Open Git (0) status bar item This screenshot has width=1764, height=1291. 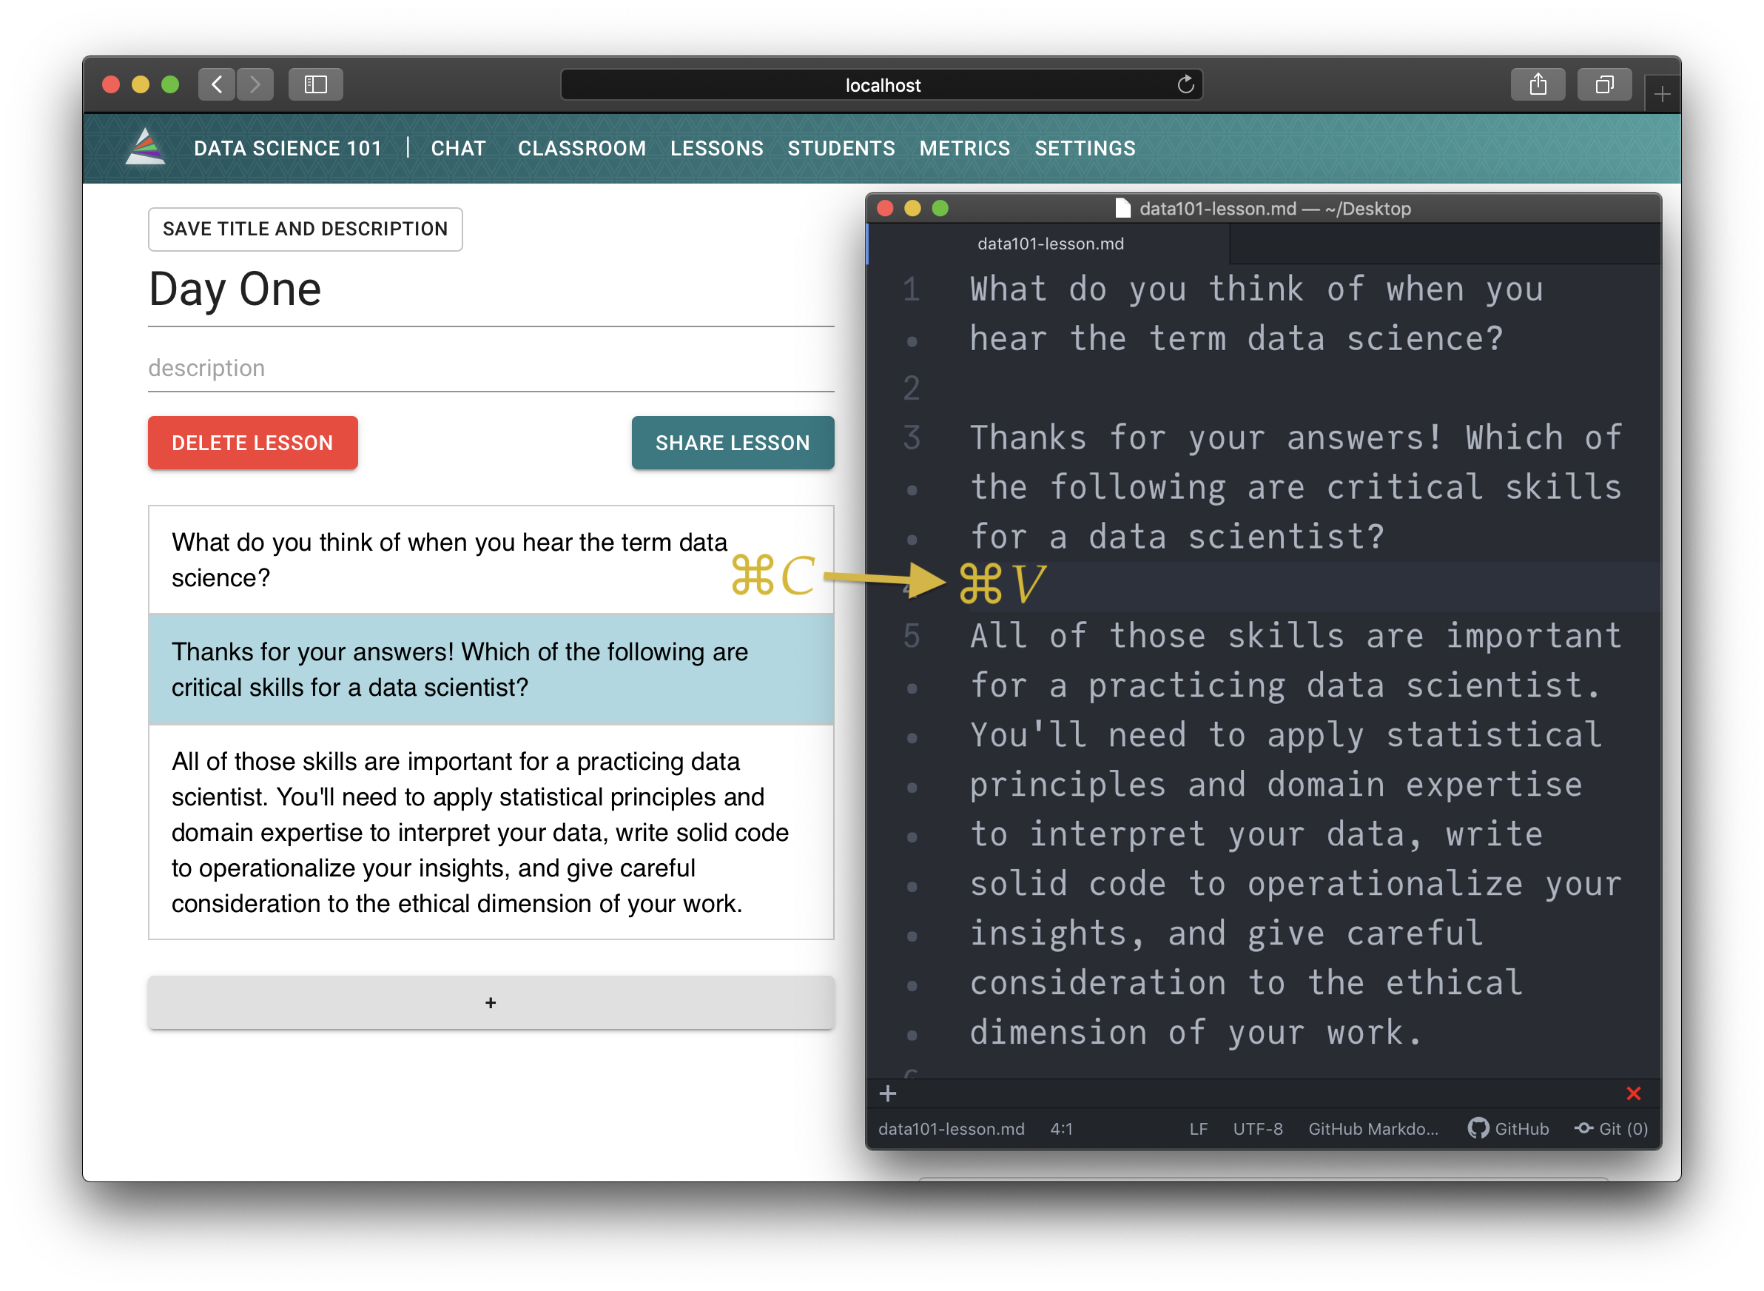(1611, 1128)
